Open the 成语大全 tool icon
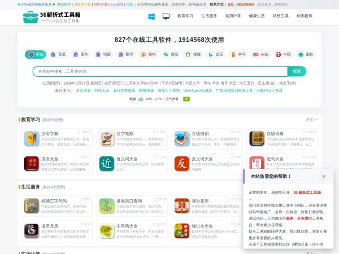Screen dimensions: 339x254 pos(32,164)
